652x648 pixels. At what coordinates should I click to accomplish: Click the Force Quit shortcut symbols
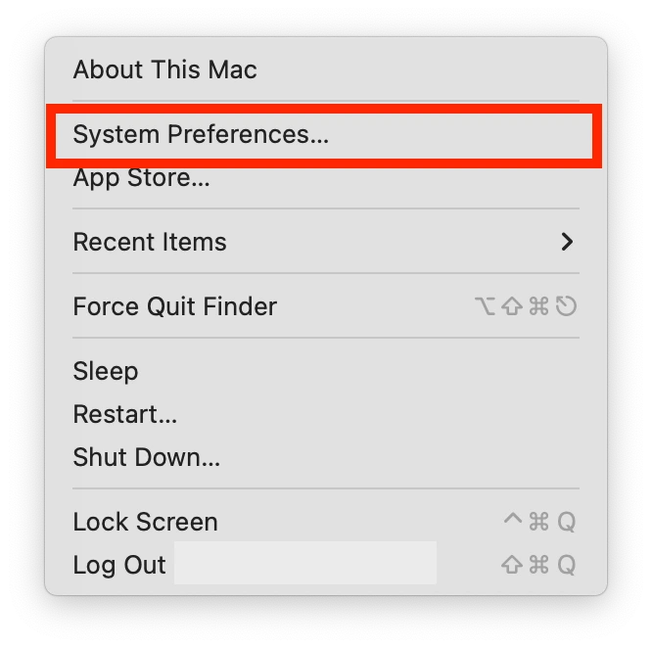[x=526, y=306]
